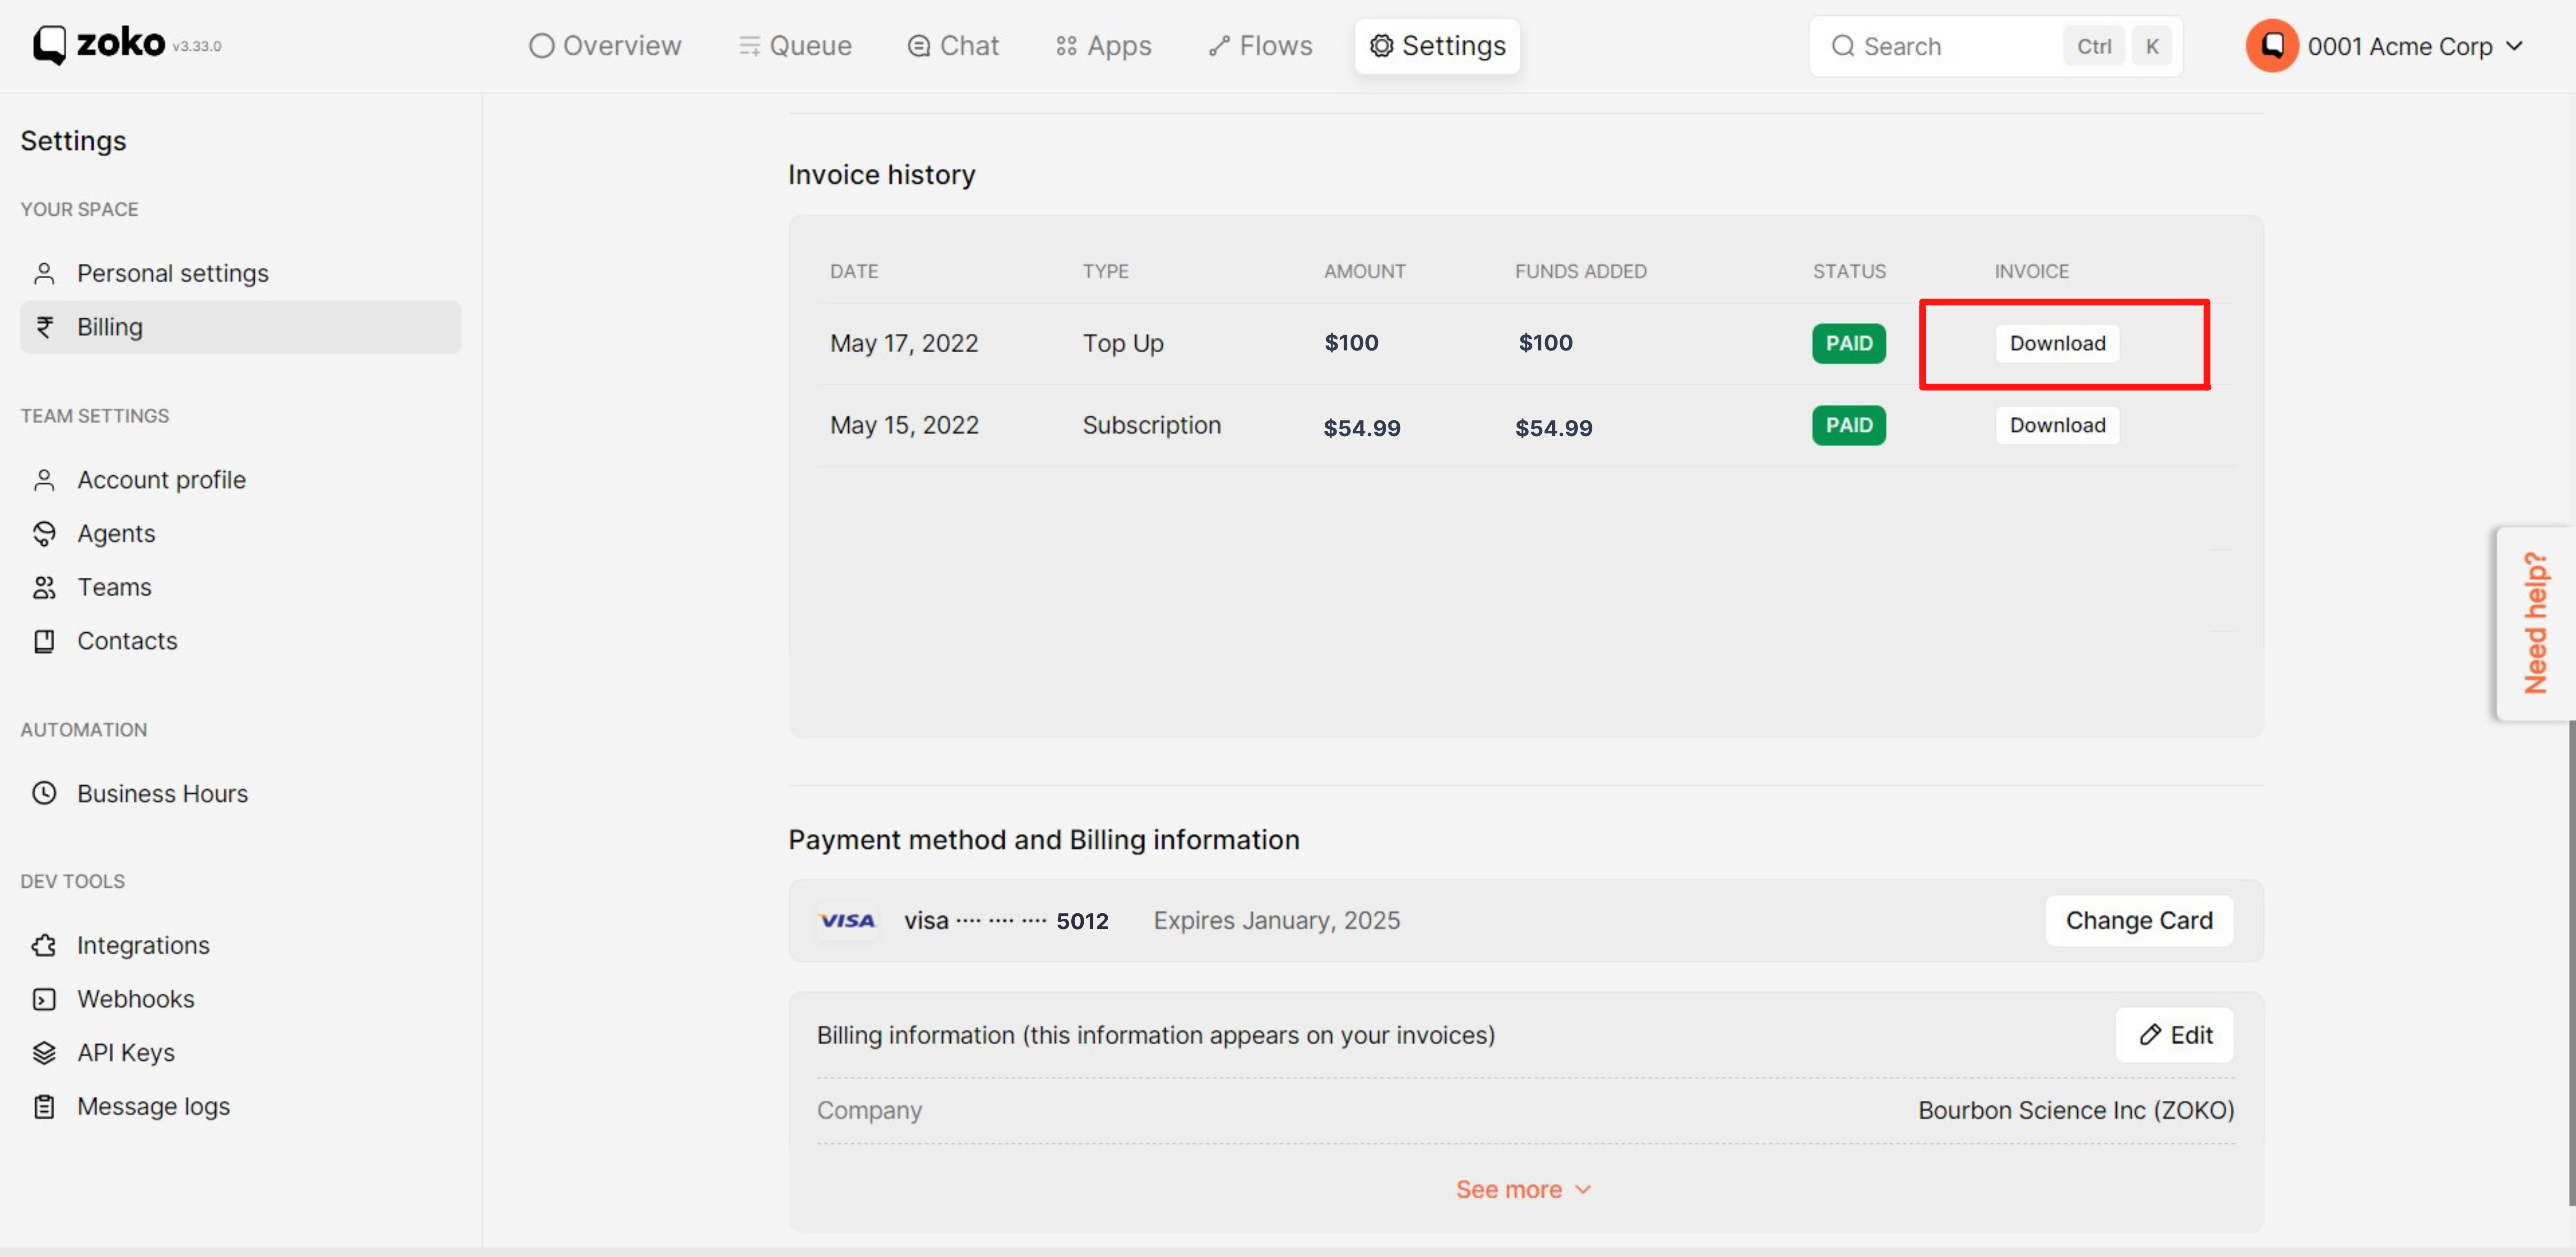This screenshot has width=2576, height=1257.
Task: Click the PAID badge for Subscription
Action: 1849,425
